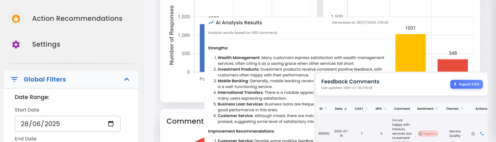The image size is (496, 142).
Task: Click the phone icon for comment 468392
Action: [482, 134]
